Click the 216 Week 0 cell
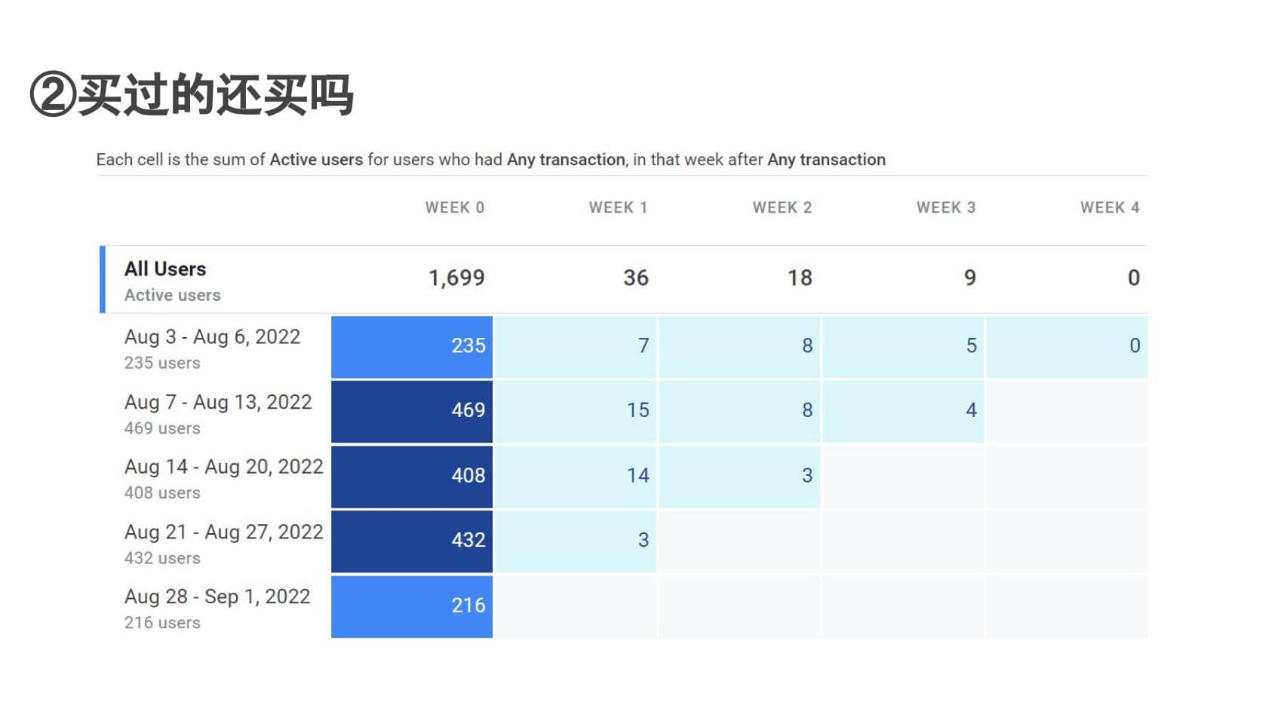1287x724 pixels. 412,606
